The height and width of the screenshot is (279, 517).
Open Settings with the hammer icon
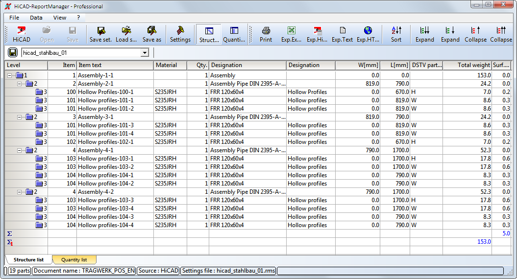coord(180,34)
